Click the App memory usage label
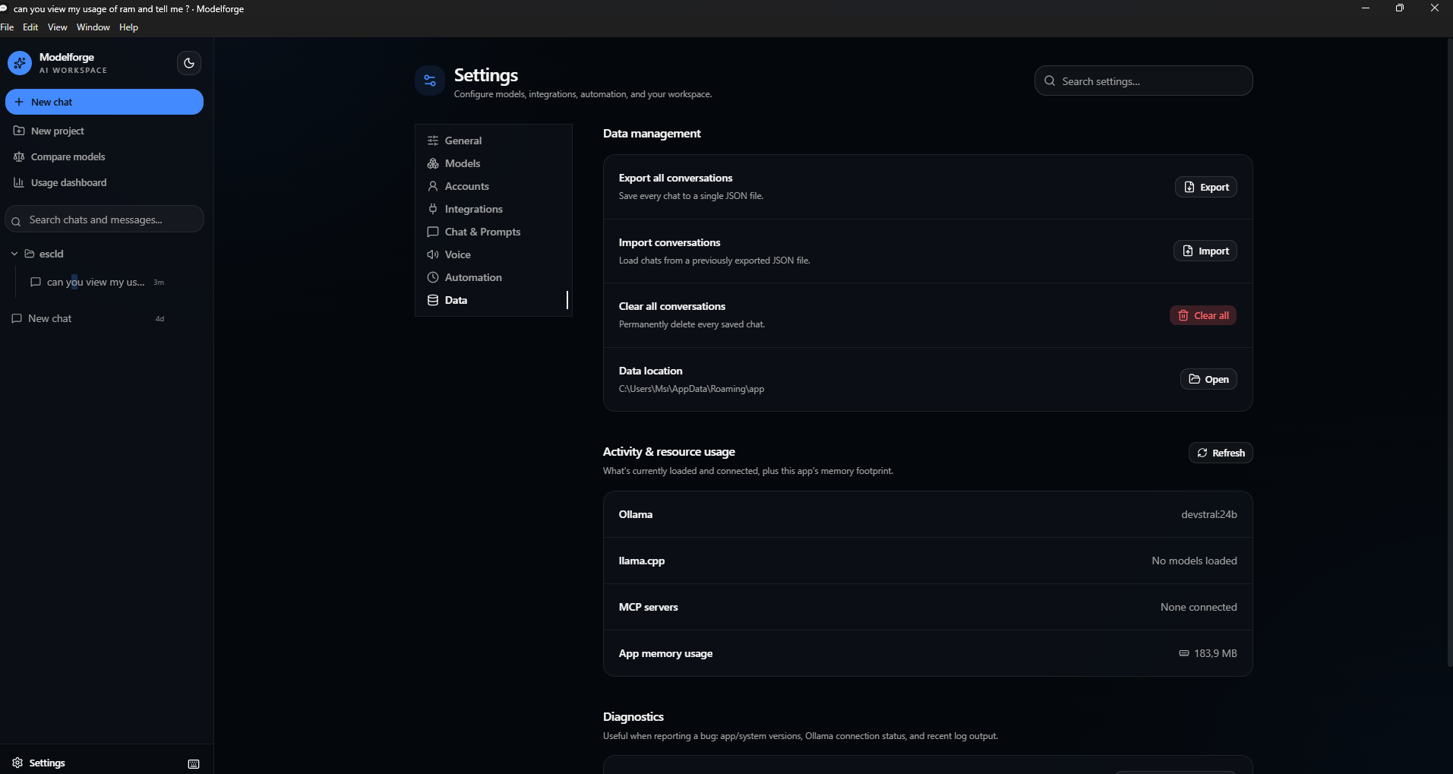The height and width of the screenshot is (774, 1453). pyautogui.click(x=665, y=653)
